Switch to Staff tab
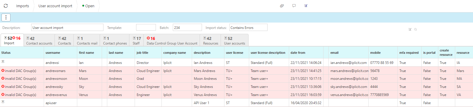Screen dimensions: 473x107 [x=137, y=40]
